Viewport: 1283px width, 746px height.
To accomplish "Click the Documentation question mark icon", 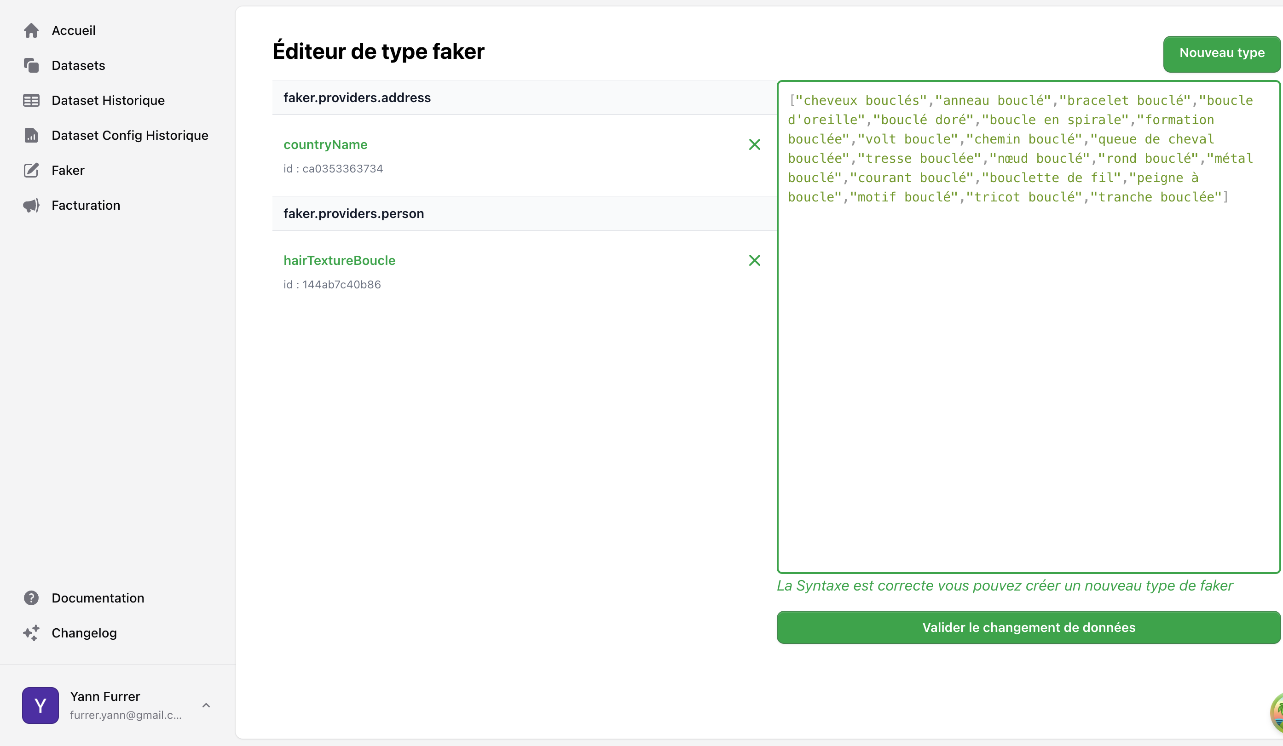I will click(x=31, y=598).
